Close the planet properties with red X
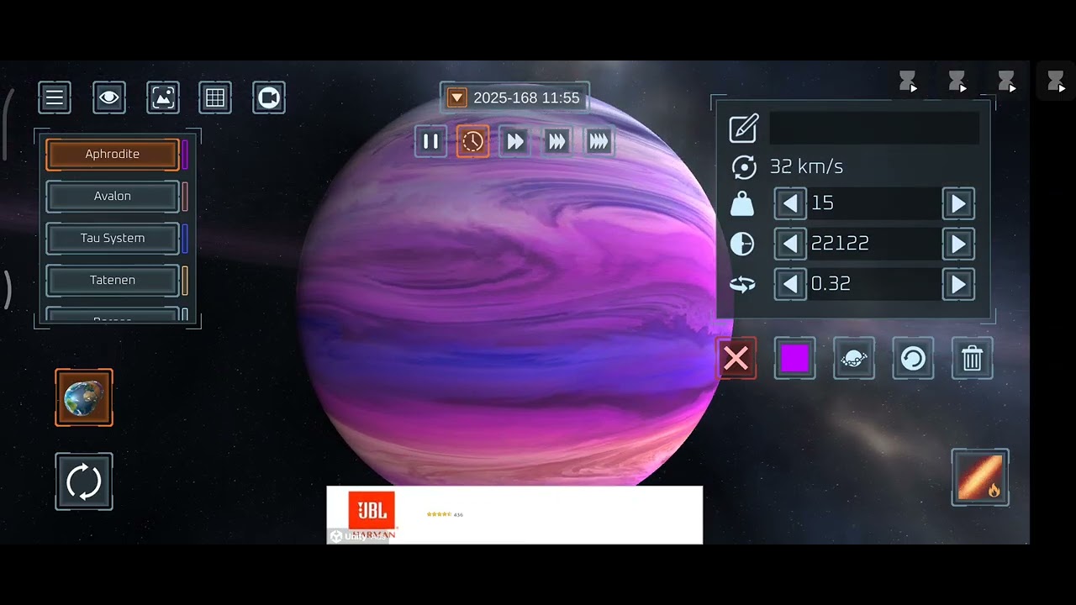Screen dimensions: 1076x605 click(736, 359)
